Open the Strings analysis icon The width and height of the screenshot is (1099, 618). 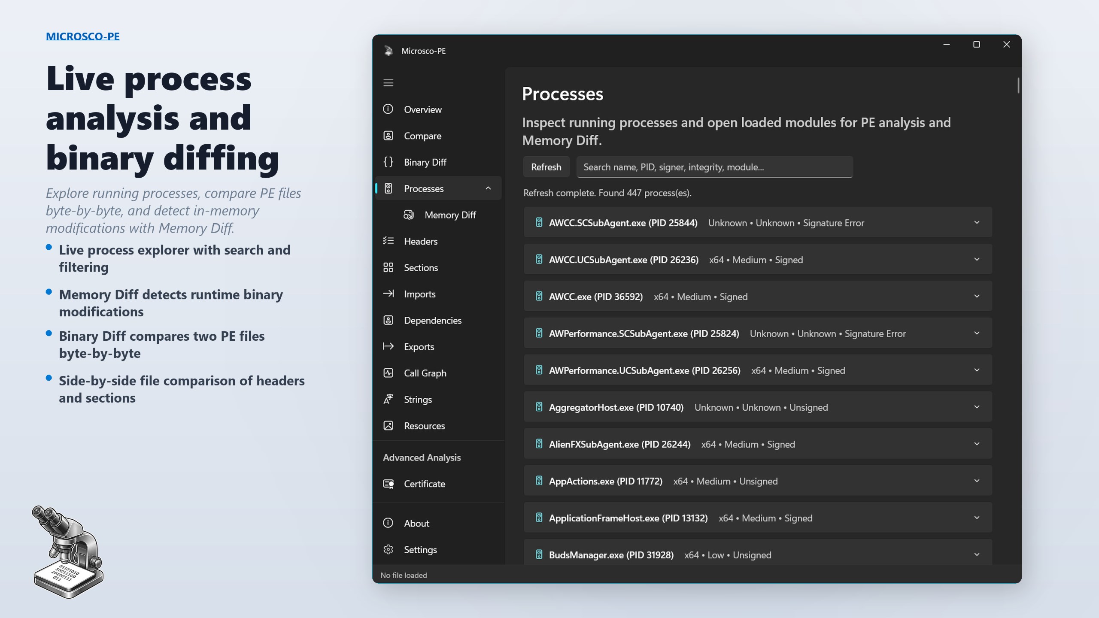[x=389, y=399]
